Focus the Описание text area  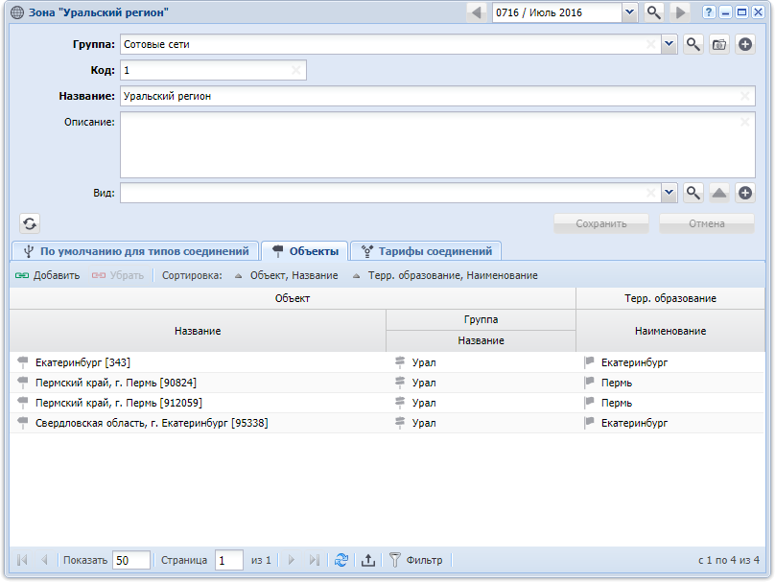click(437, 144)
